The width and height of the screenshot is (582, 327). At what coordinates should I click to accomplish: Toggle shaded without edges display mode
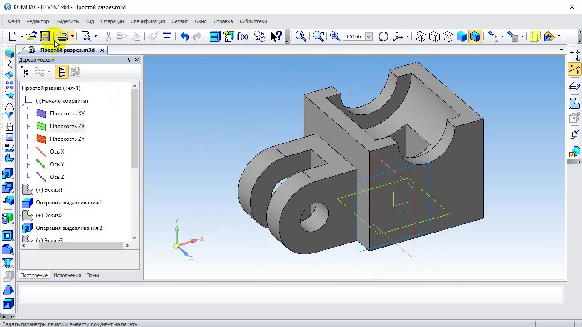click(x=462, y=37)
